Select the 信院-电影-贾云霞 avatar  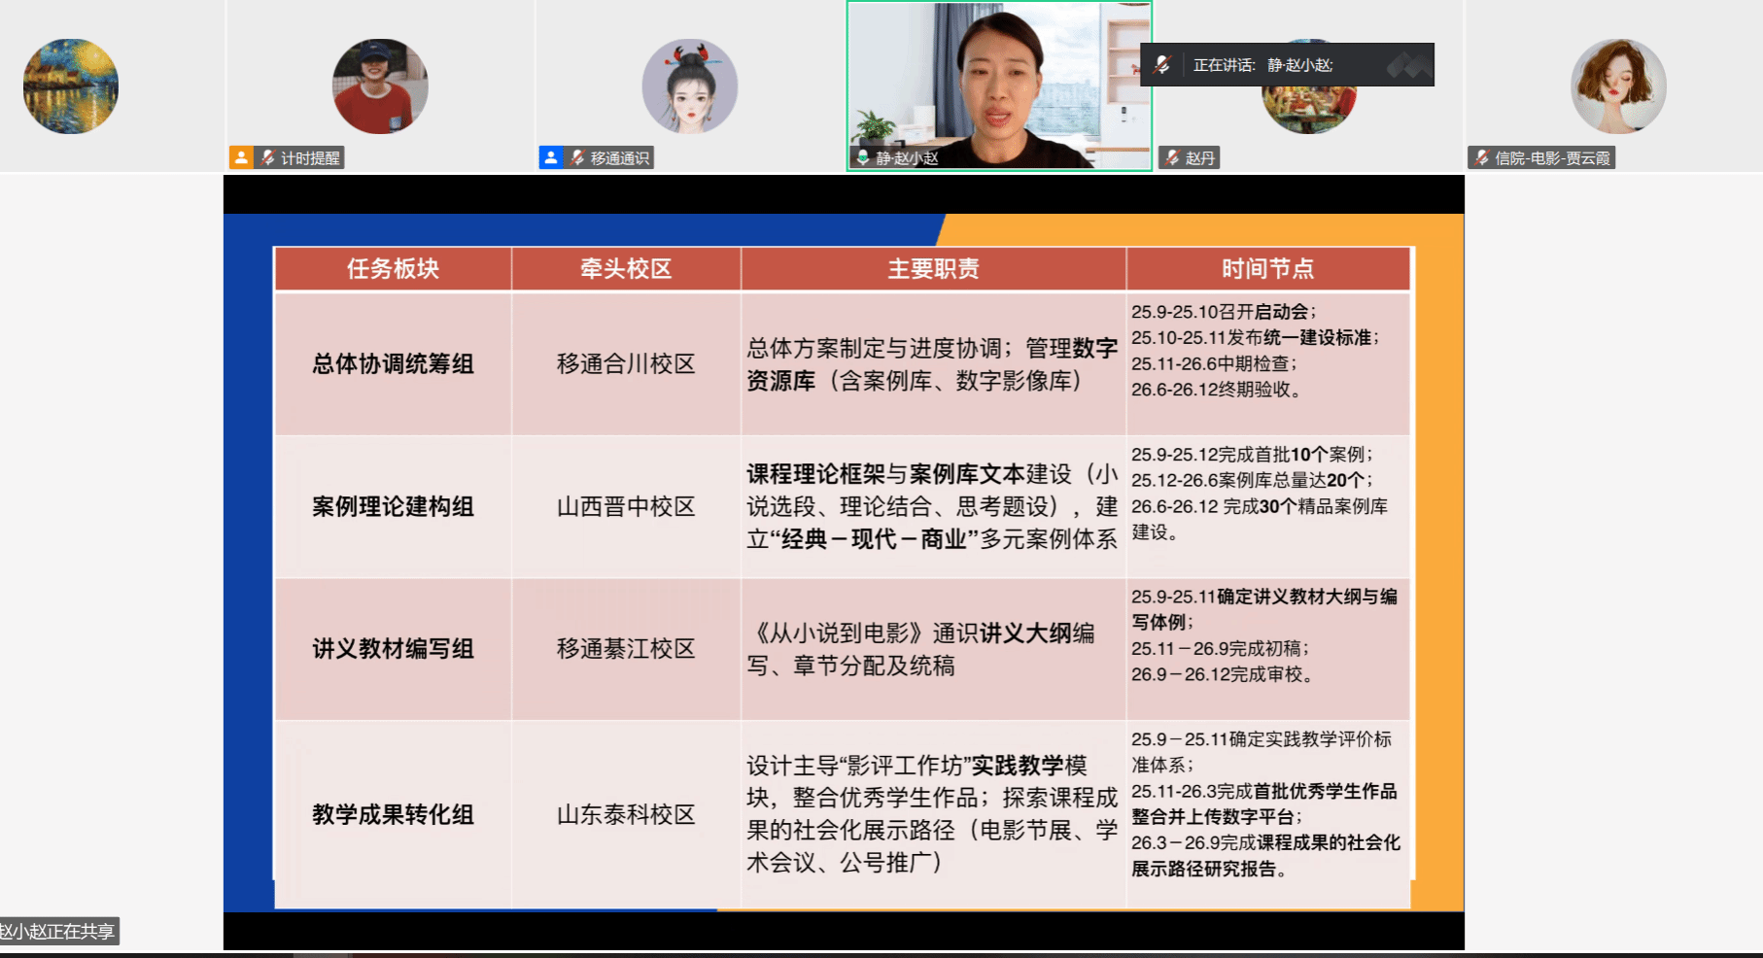tap(1618, 86)
